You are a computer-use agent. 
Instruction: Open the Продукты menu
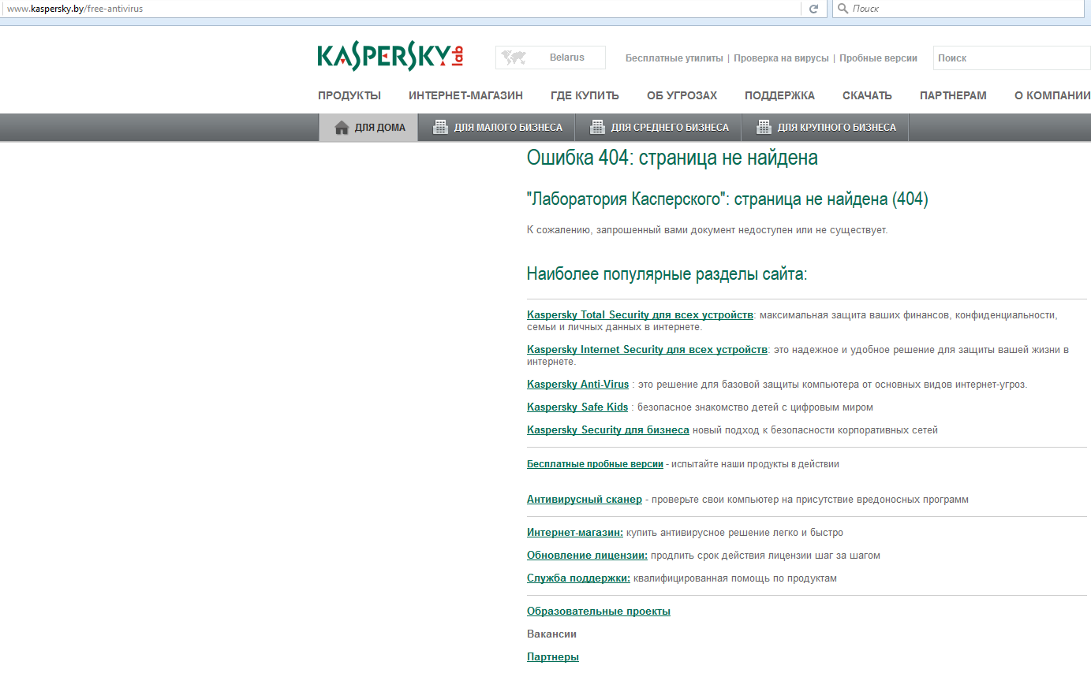point(349,96)
